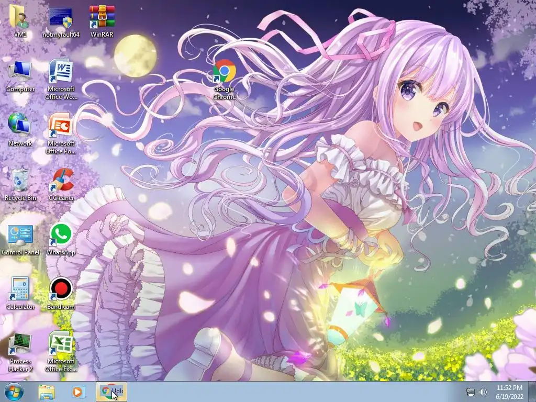The image size is (536, 402).
Task: Select the Google Chrome desktop shortcut
Action: click(x=224, y=80)
